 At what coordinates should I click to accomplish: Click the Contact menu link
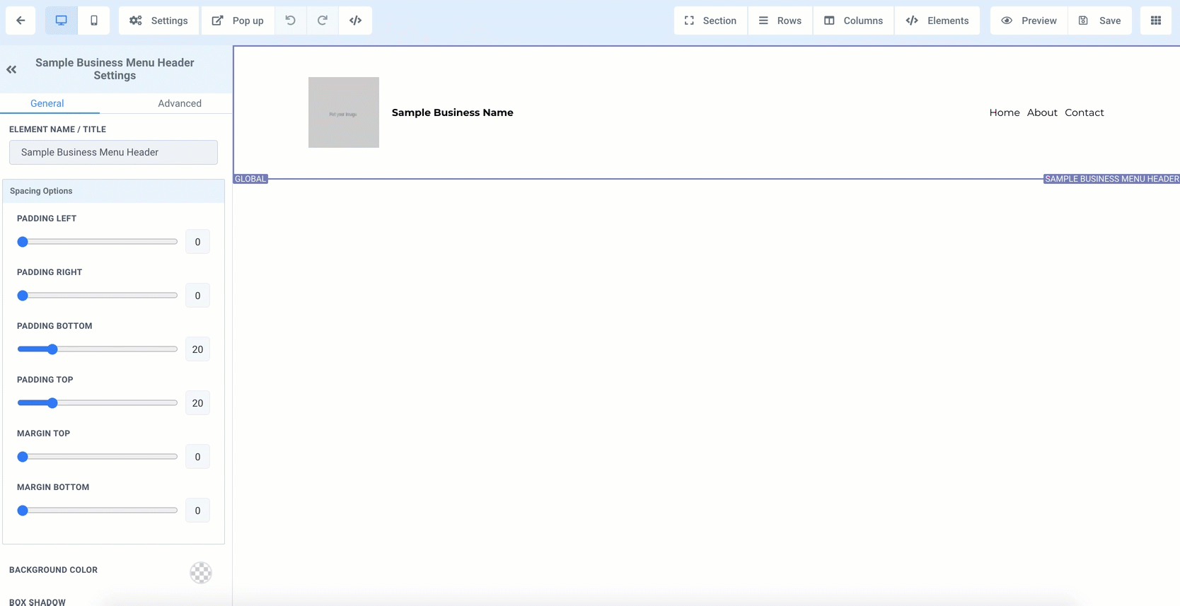pos(1084,112)
